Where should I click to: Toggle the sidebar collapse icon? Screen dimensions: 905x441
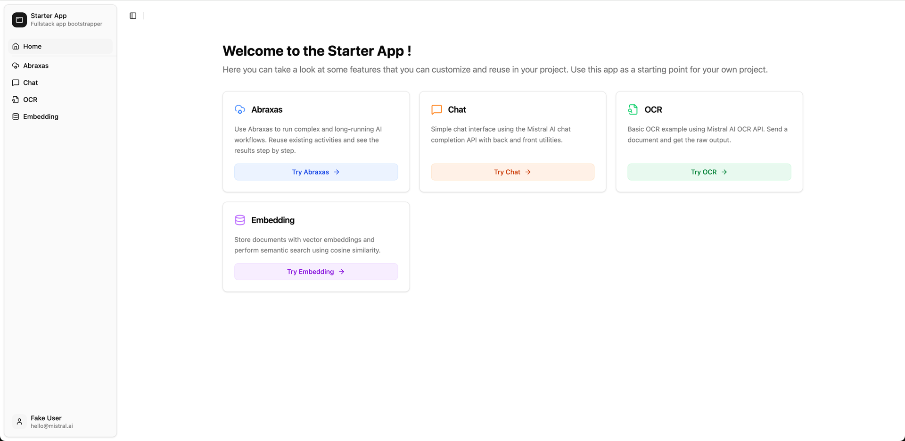[133, 16]
